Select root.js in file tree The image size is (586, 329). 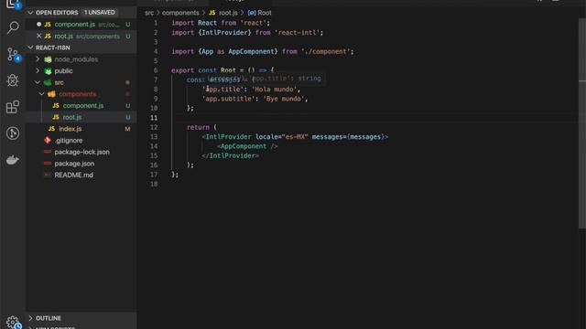tap(72, 117)
